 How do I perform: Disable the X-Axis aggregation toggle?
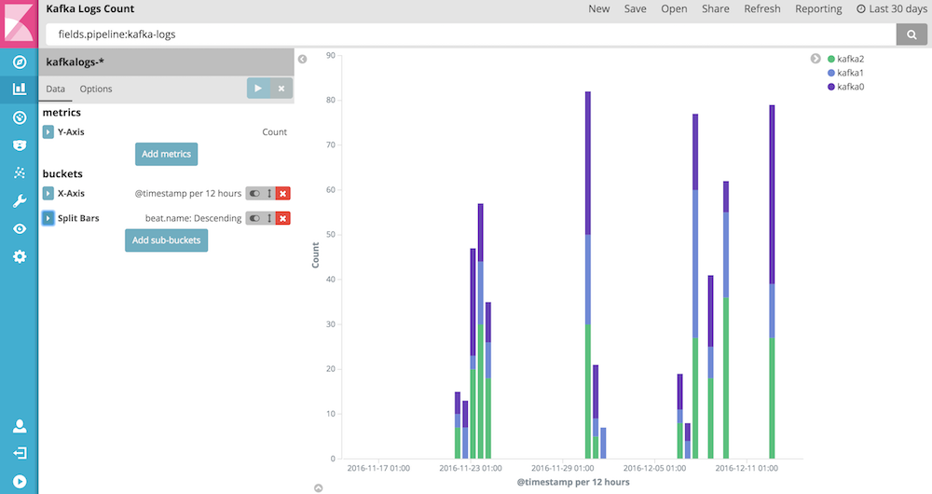click(x=255, y=193)
